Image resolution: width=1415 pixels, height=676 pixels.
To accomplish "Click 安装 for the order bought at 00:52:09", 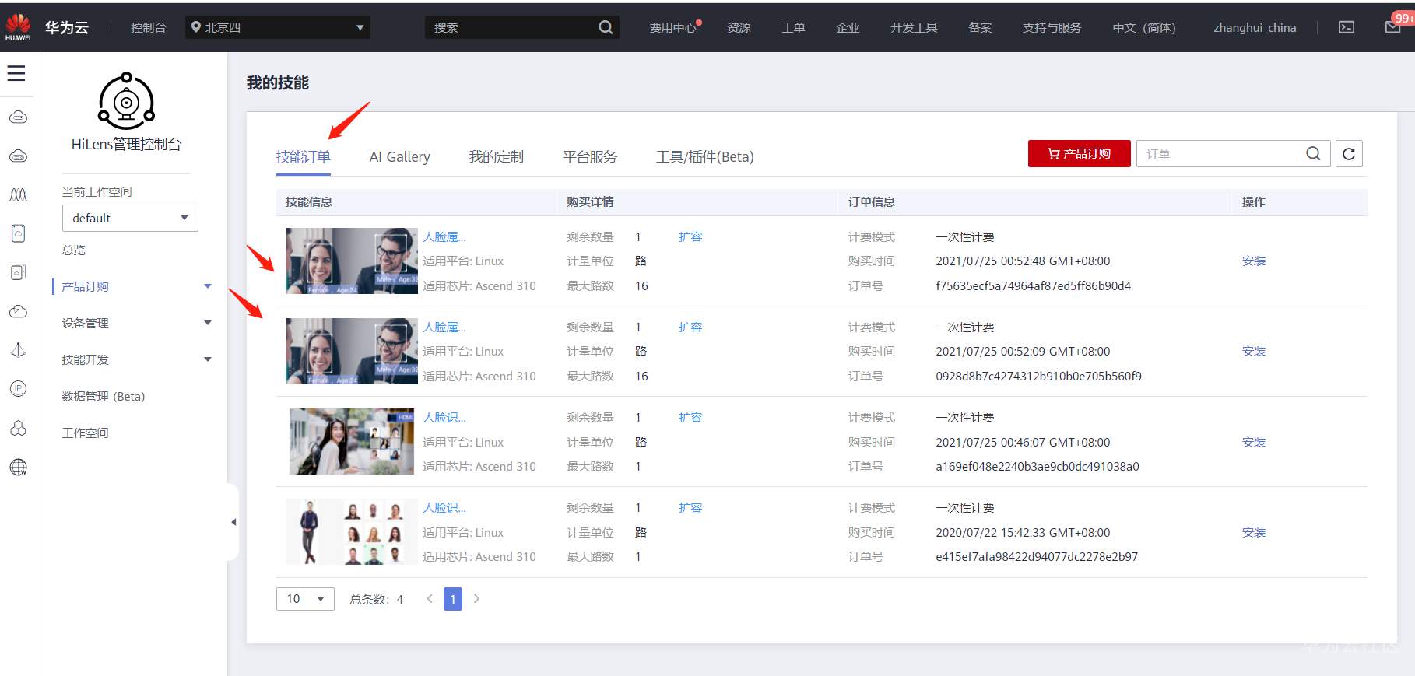I will (x=1254, y=352).
